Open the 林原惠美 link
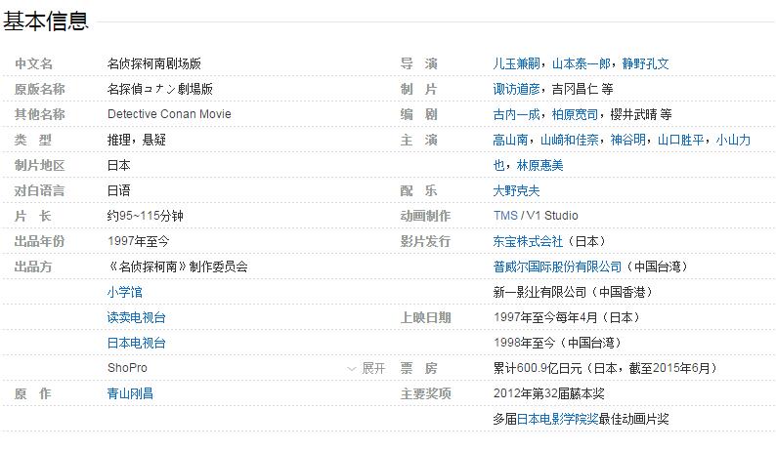Viewport: 776px width, 451px height. pos(539,165)
